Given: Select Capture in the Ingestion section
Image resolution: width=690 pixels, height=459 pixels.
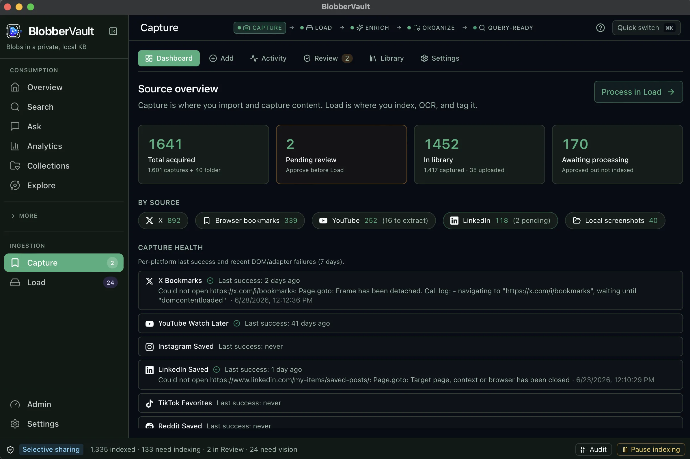Looking at the screenshot, I should [64, 263].
